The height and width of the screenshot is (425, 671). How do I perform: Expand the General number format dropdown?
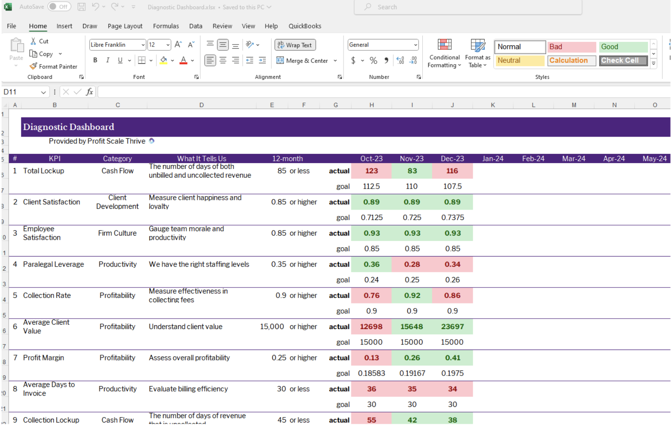[415, 45]
